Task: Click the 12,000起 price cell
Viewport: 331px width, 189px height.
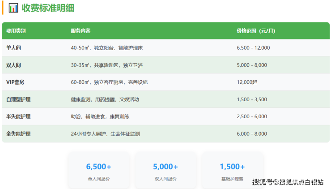Action: tap(247, 82)
